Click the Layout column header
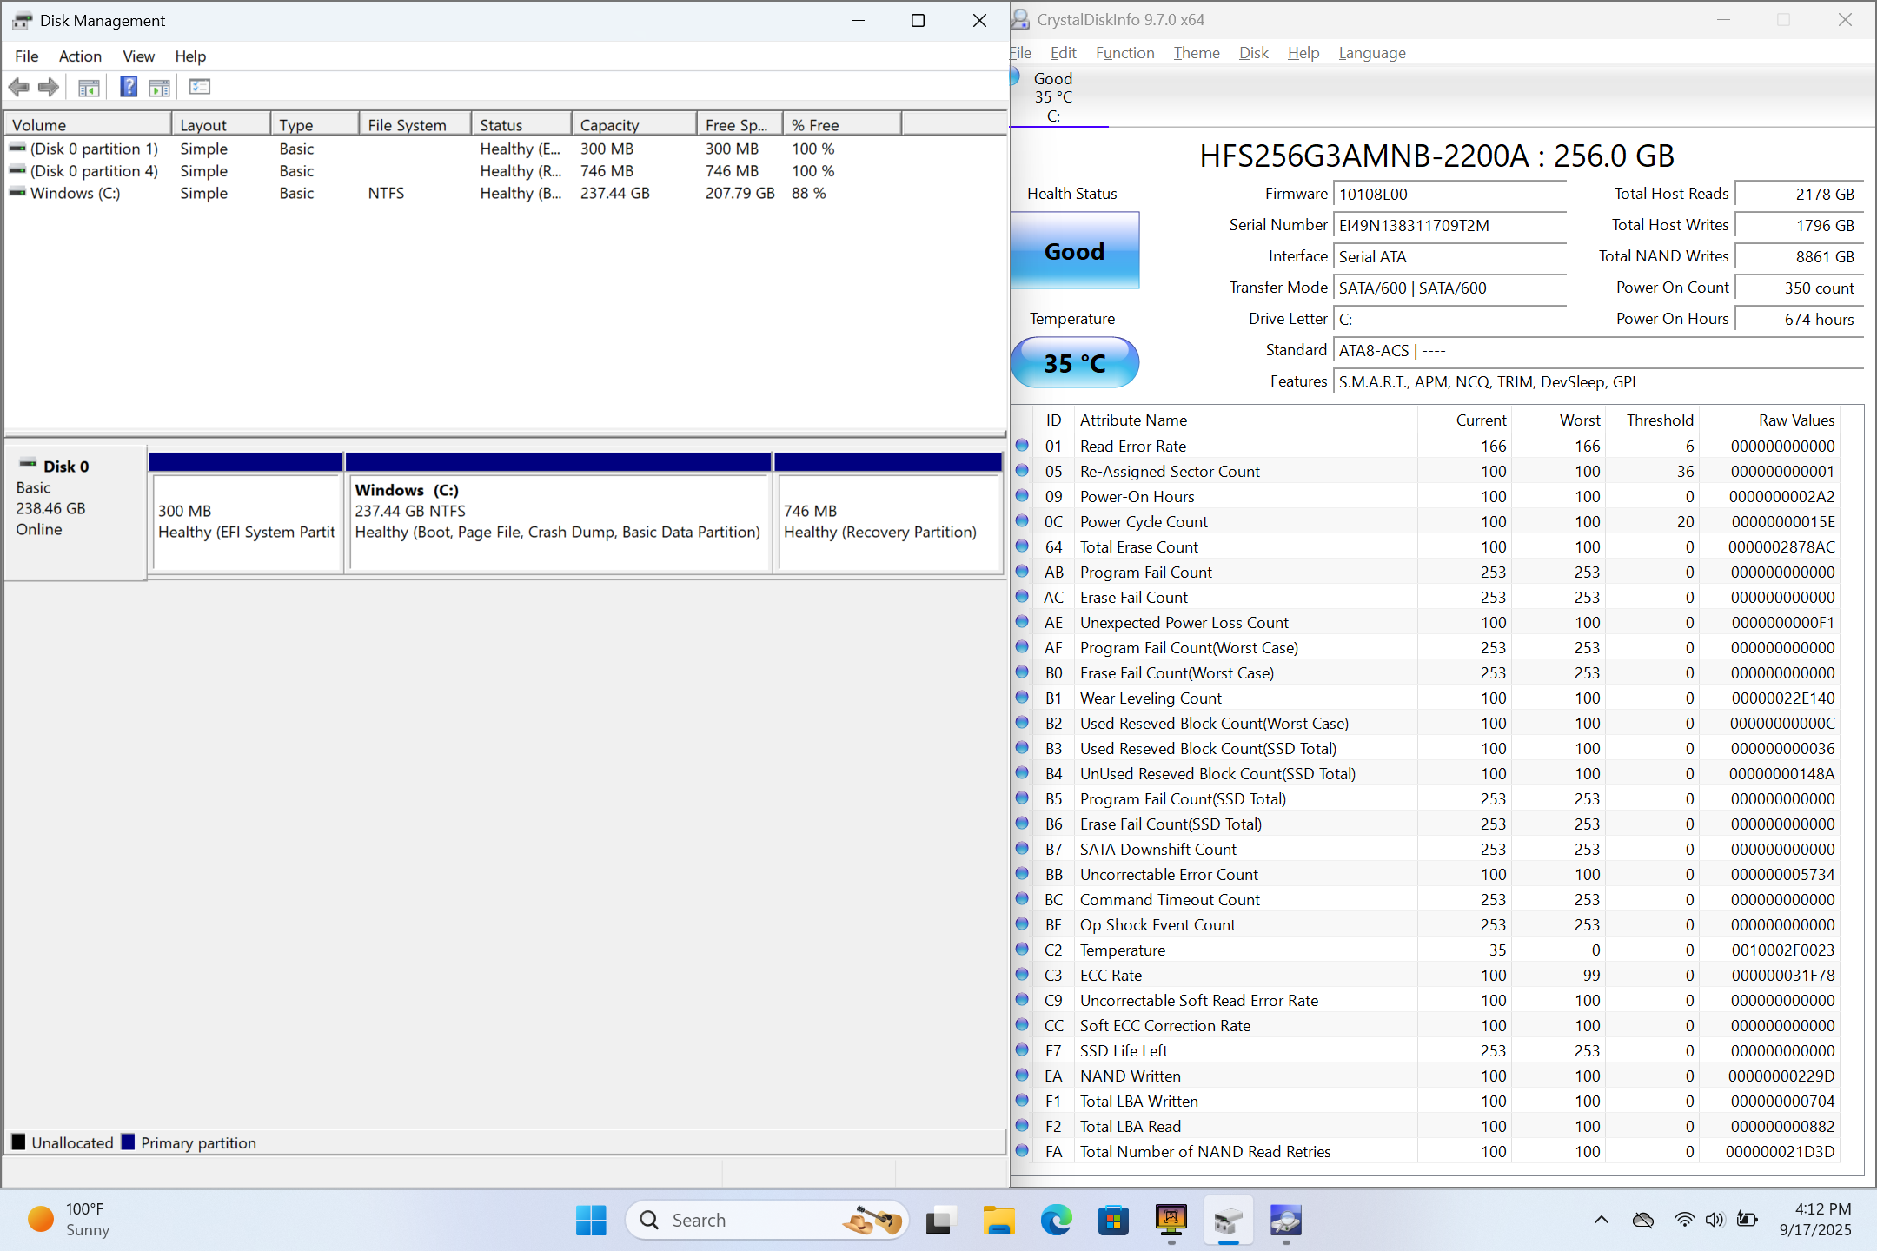The width and height of the screenshot is (1877, 1251). point(221,125)
